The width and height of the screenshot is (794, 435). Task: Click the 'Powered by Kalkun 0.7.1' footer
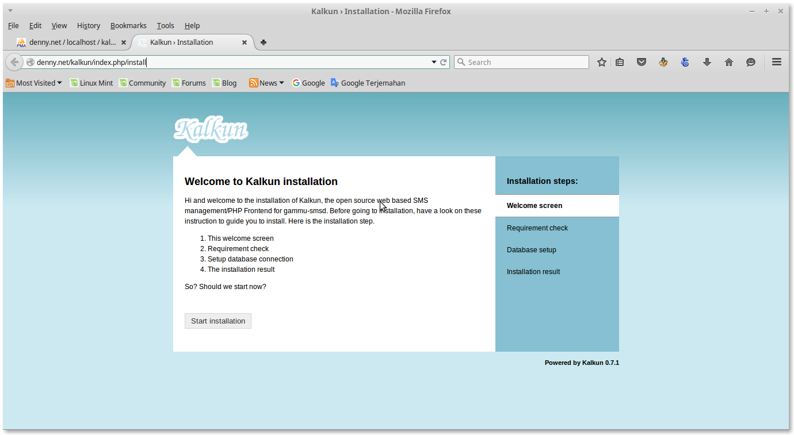point(582,363)
